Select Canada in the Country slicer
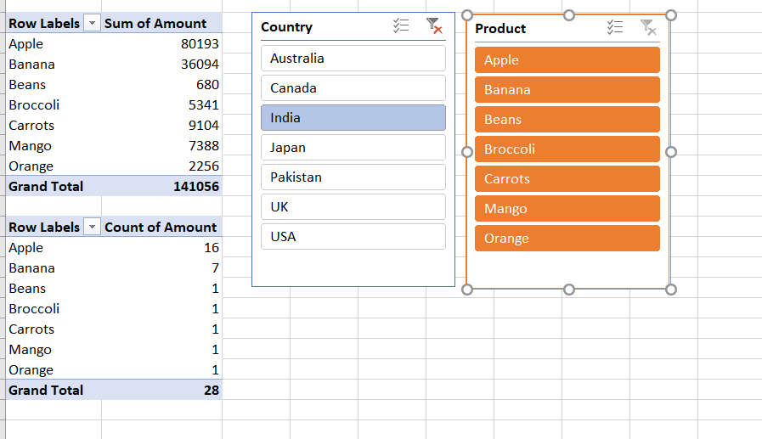762x439 pixels. tap(353, 88)
